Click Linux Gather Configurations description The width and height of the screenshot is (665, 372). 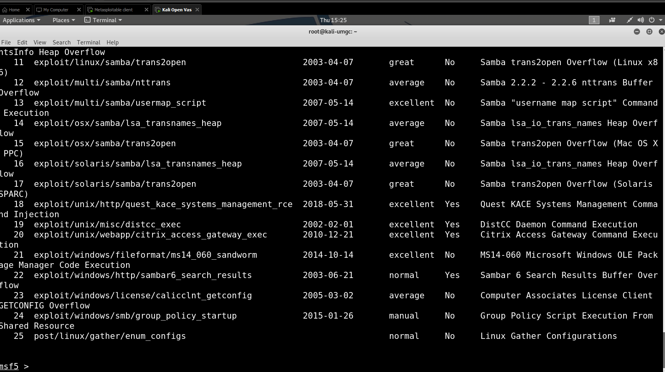pyautogui.click(x=549, y=336)
